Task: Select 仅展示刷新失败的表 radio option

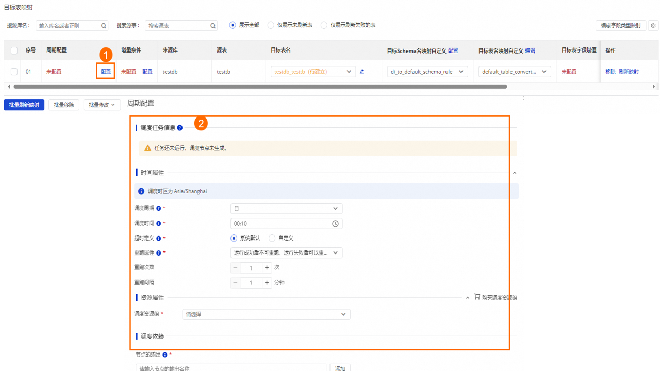Action: pos(324,25)
